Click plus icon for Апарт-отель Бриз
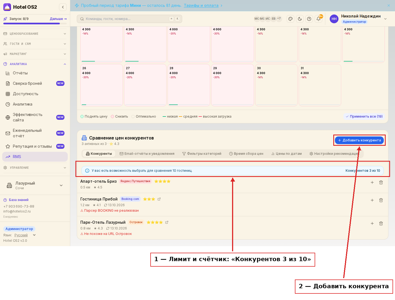395x300 pixels. coord(372,182)
